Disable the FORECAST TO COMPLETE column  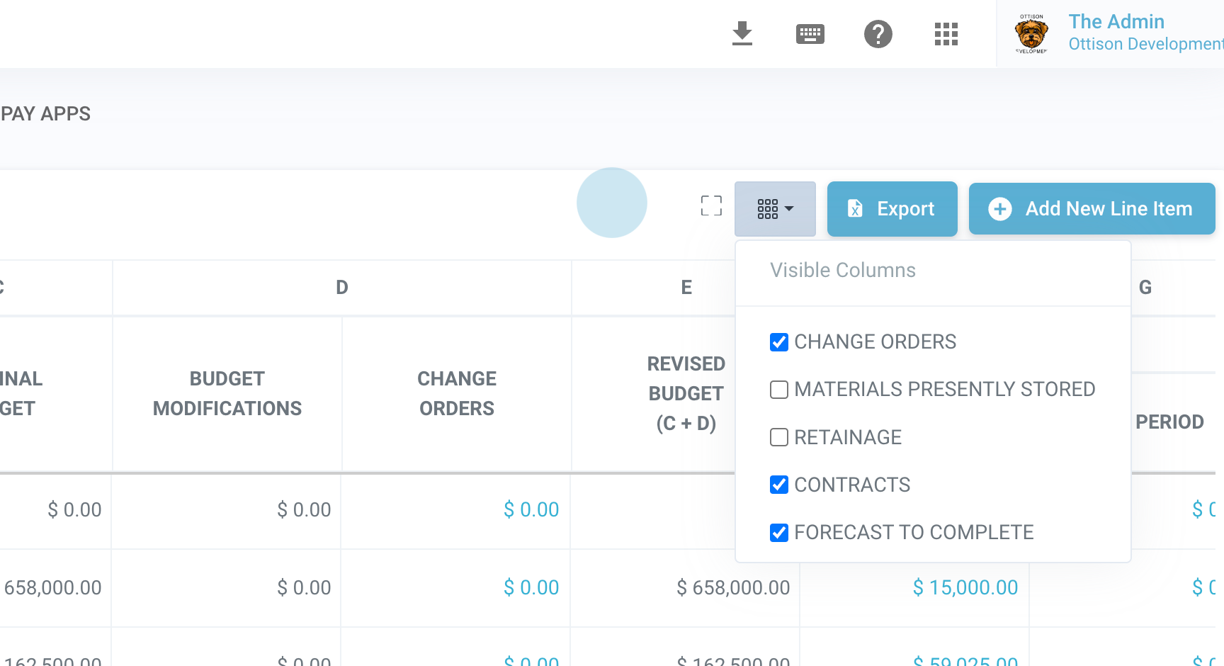point(779,533)
